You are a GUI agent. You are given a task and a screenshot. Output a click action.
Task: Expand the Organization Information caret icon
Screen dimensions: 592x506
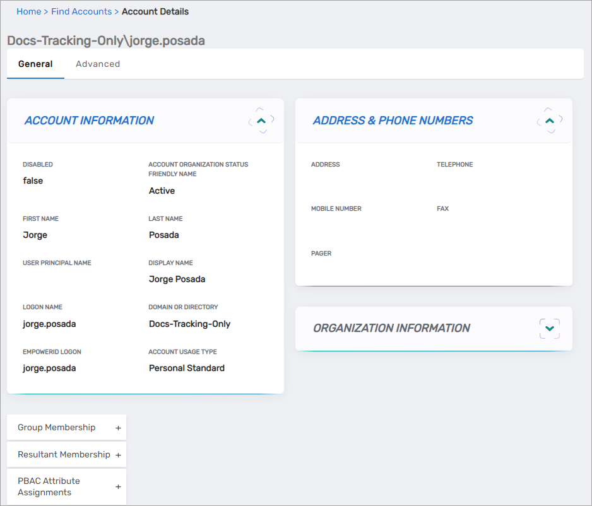pos(549,329)
